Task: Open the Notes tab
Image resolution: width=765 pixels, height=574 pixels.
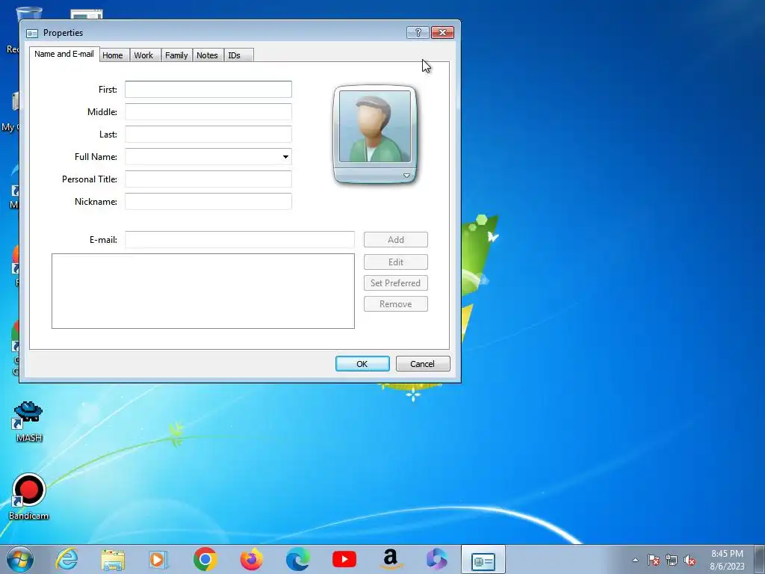Action: click(x=207, y=55)
